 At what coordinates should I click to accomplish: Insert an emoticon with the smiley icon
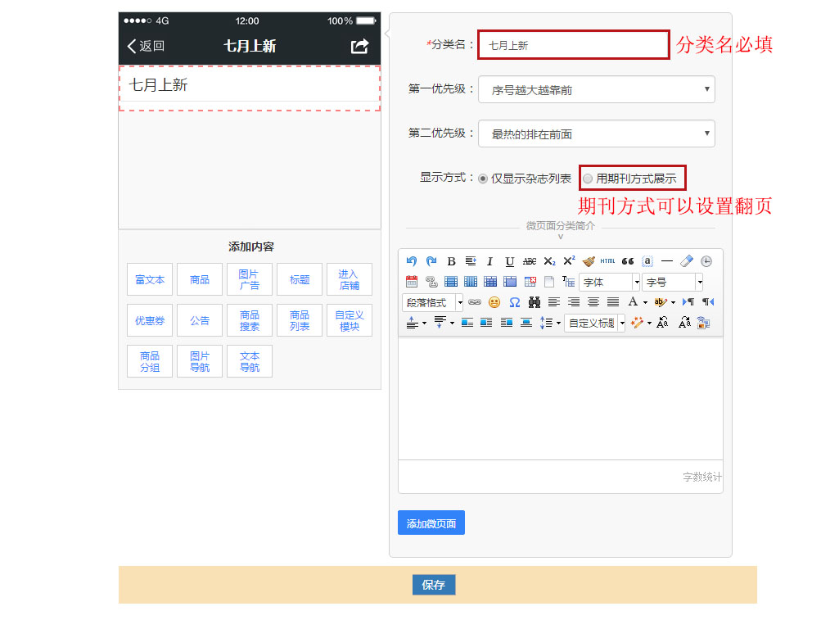coord(494,302)
